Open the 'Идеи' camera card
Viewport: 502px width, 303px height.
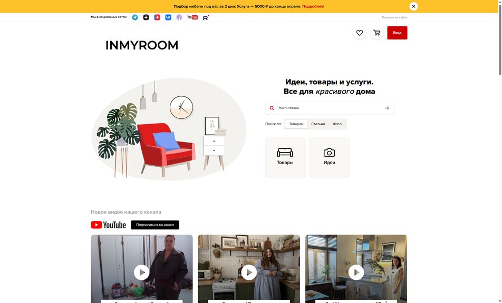pos(330,157)
